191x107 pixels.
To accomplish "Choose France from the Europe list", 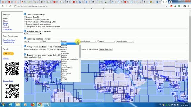I will click(x=70, y=77).
